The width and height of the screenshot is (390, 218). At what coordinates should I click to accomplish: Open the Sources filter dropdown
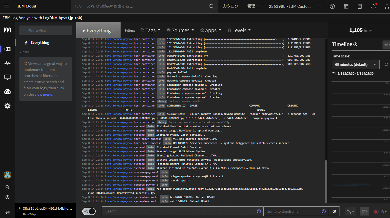click(x=180, y=30)
